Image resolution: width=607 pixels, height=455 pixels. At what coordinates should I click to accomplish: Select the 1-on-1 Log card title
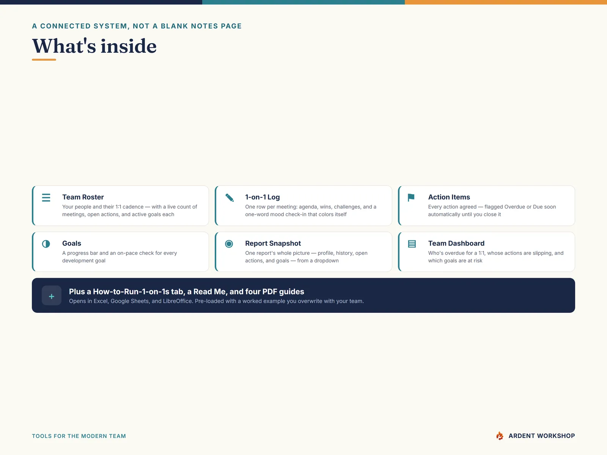click(263, 197)
